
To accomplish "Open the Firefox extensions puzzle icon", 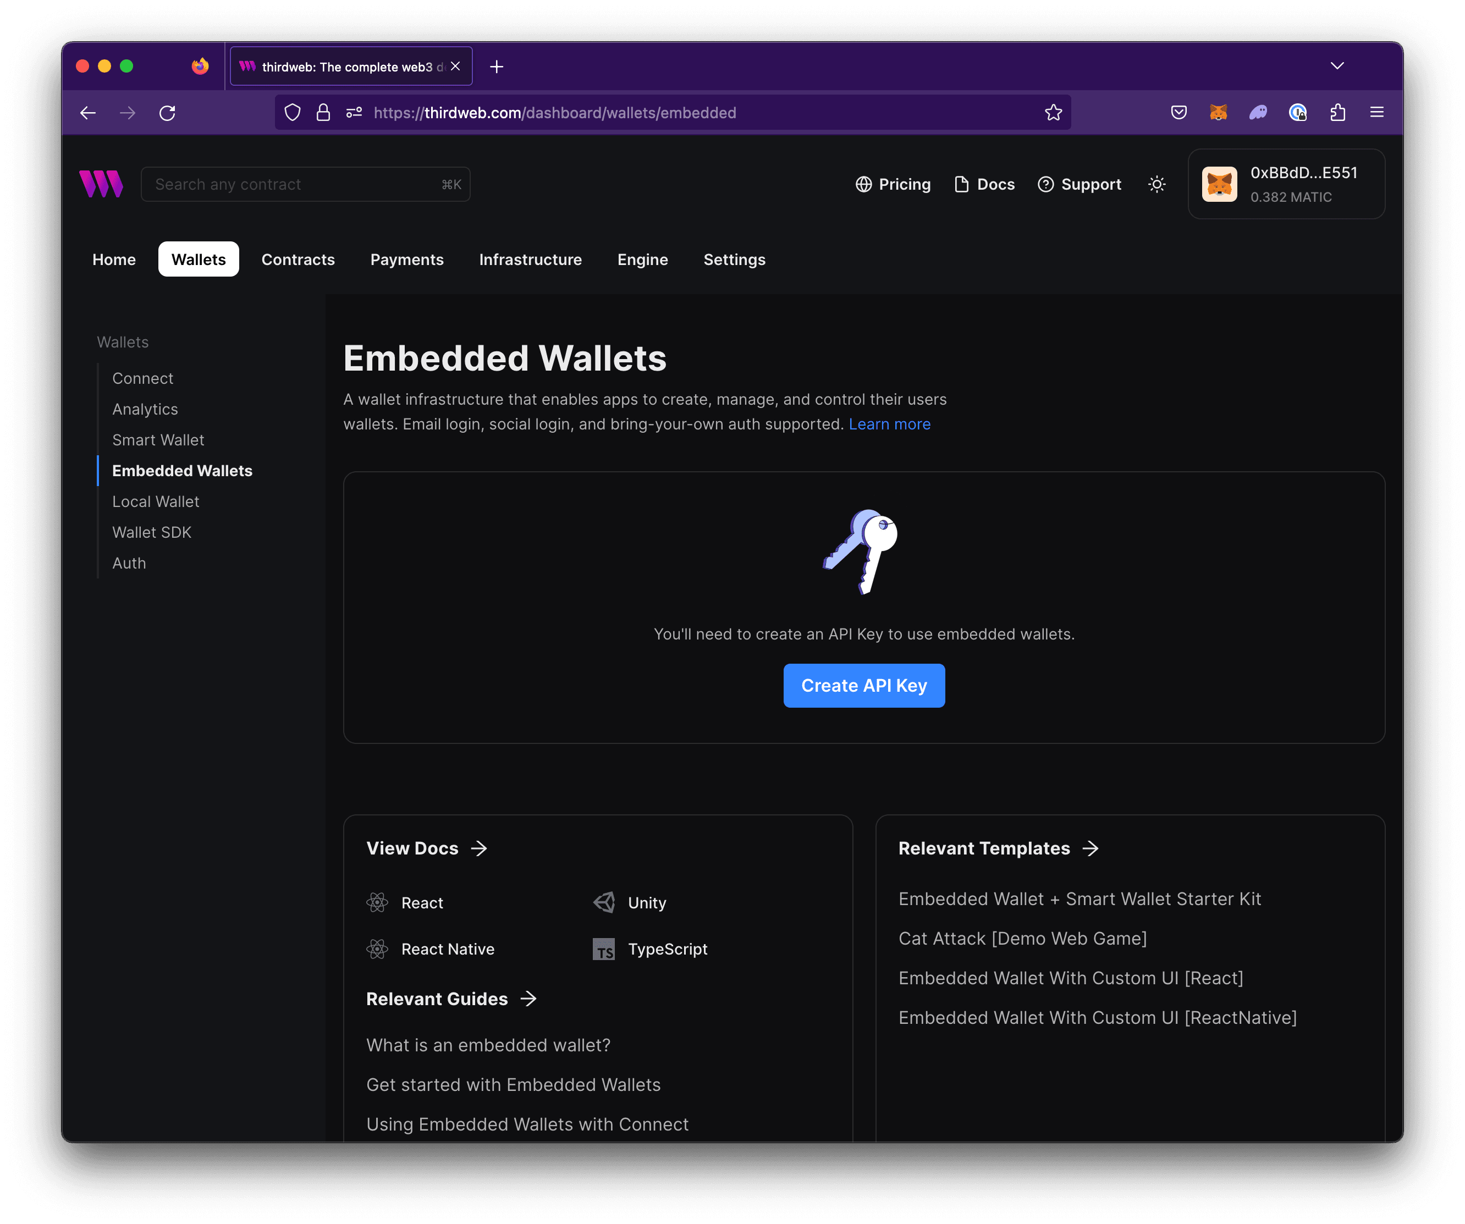I will [1337, 112].
